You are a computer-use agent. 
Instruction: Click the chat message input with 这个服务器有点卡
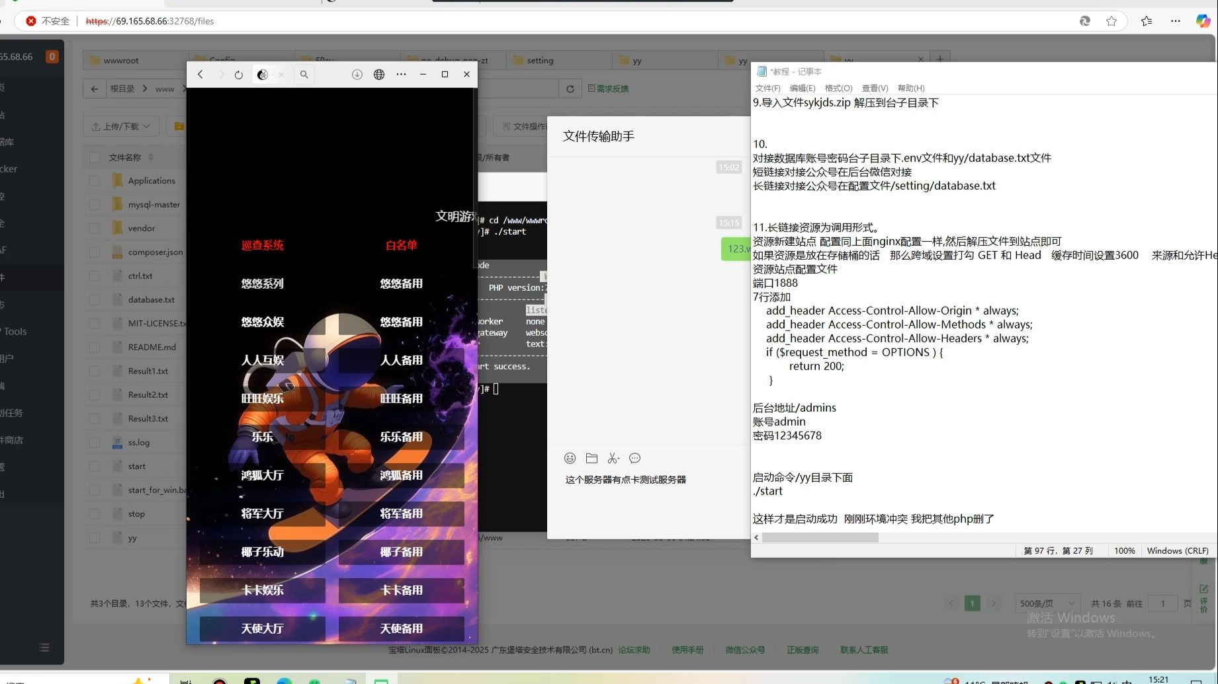(626, 480)
